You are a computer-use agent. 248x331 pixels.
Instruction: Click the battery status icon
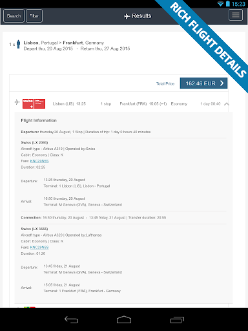point(228,4)
